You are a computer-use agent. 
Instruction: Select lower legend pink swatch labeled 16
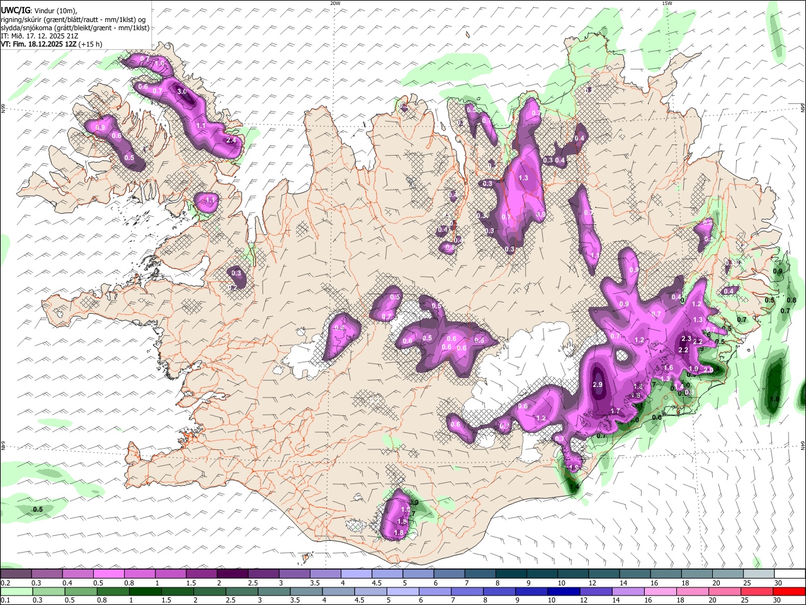tap(661, 591)
